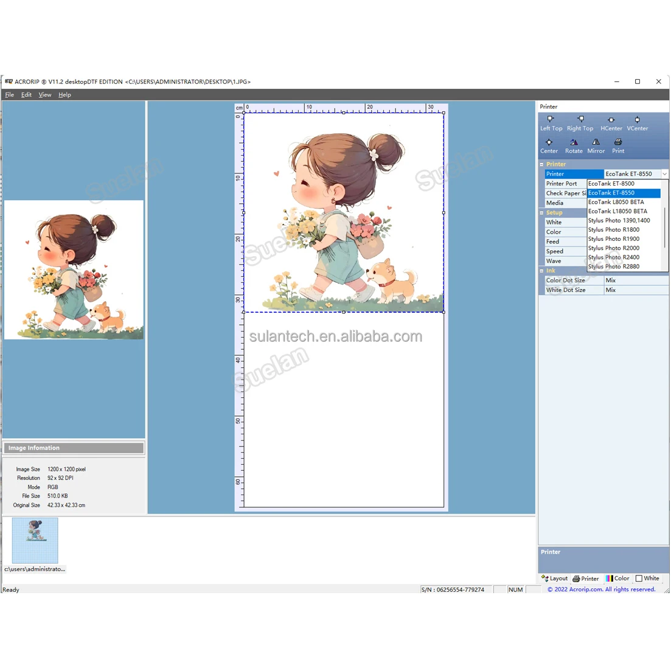This screenshot has width=671, height=671.
Task: Collapse the Setup section expander
Action: (x=541, y=213)
